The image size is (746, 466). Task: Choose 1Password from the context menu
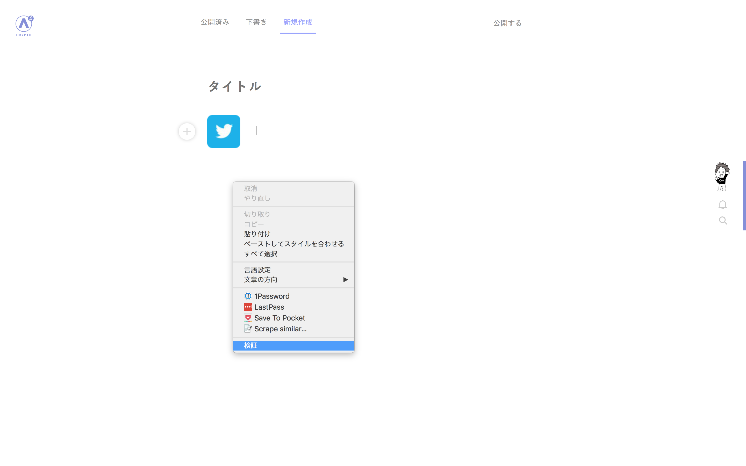click(x=271, y=296)
